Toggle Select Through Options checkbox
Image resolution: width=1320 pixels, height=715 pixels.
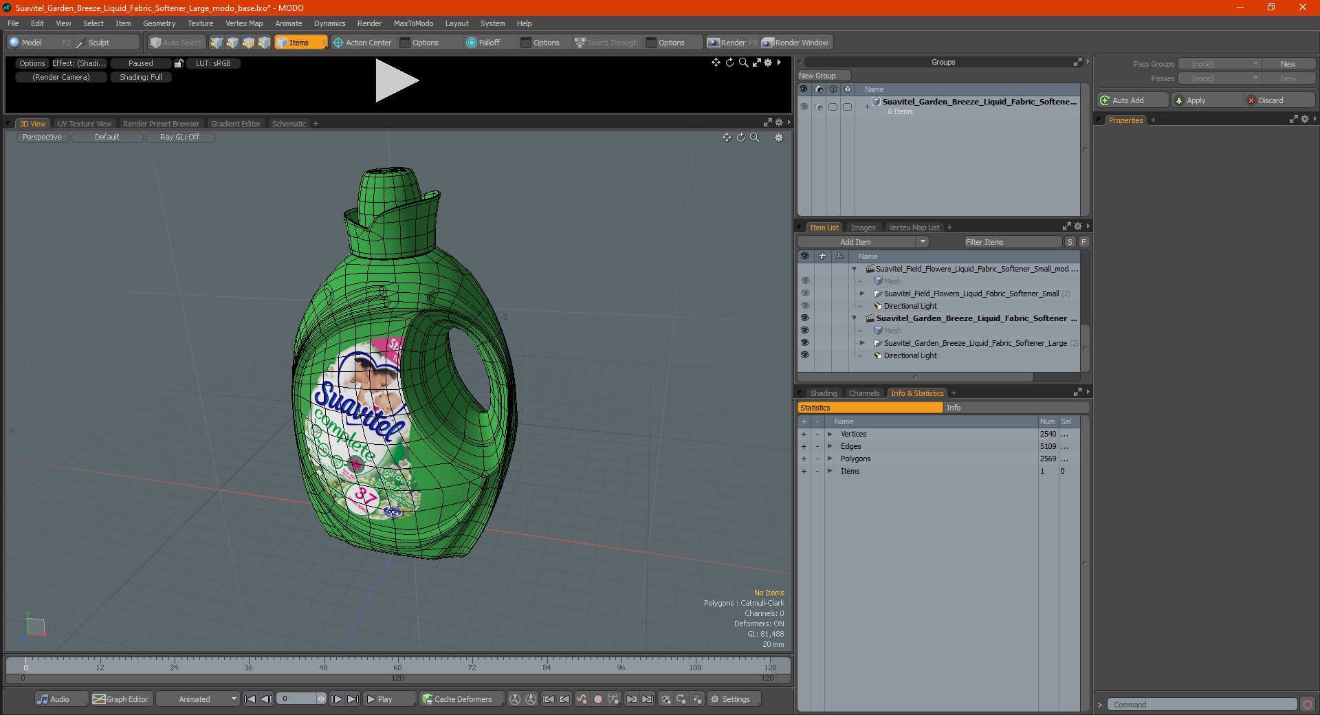tap(651, 43)
